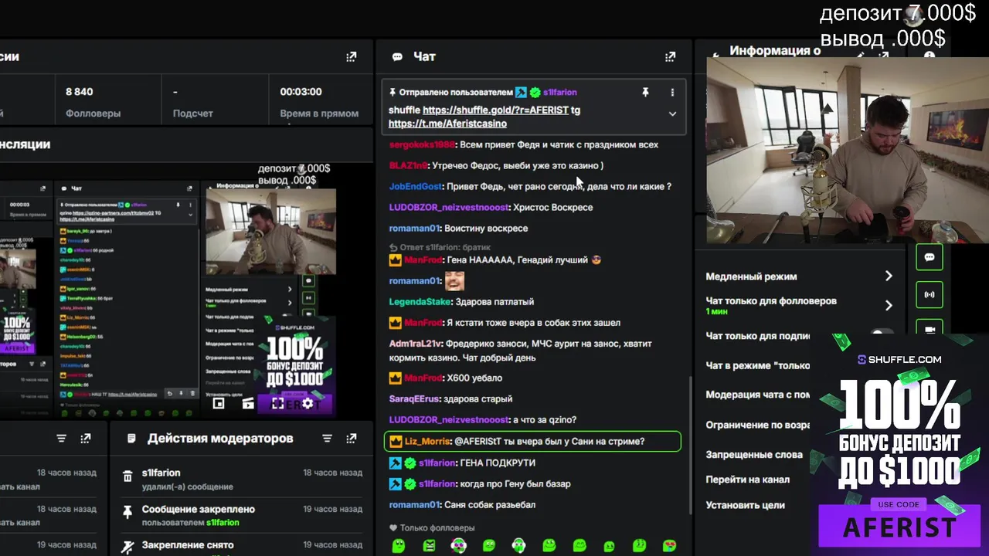Select Перейти на канал
Image resolution: width=989 pixels, height=556 pixels.
tap(748, 480)
